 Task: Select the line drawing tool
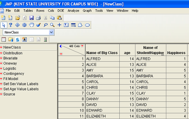click(73, 25)
